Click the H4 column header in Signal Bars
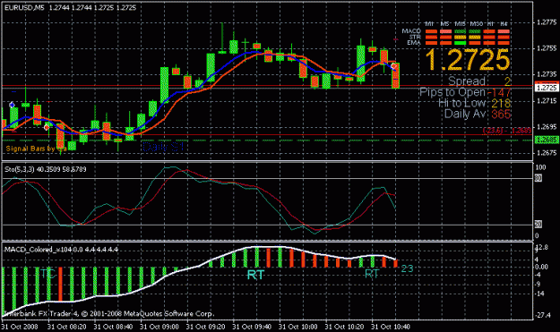This screenshot has width=560, height=332. pos(504,24)
